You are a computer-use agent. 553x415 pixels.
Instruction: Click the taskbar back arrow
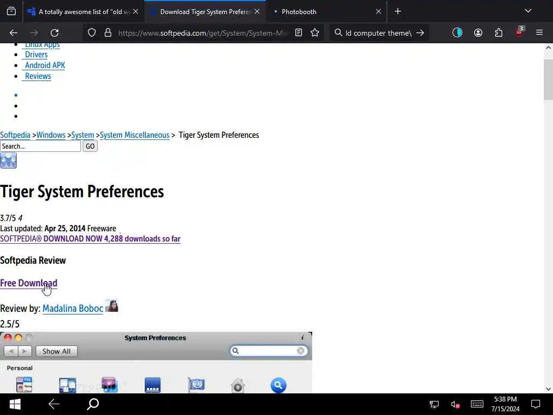[x=54, y=404]
